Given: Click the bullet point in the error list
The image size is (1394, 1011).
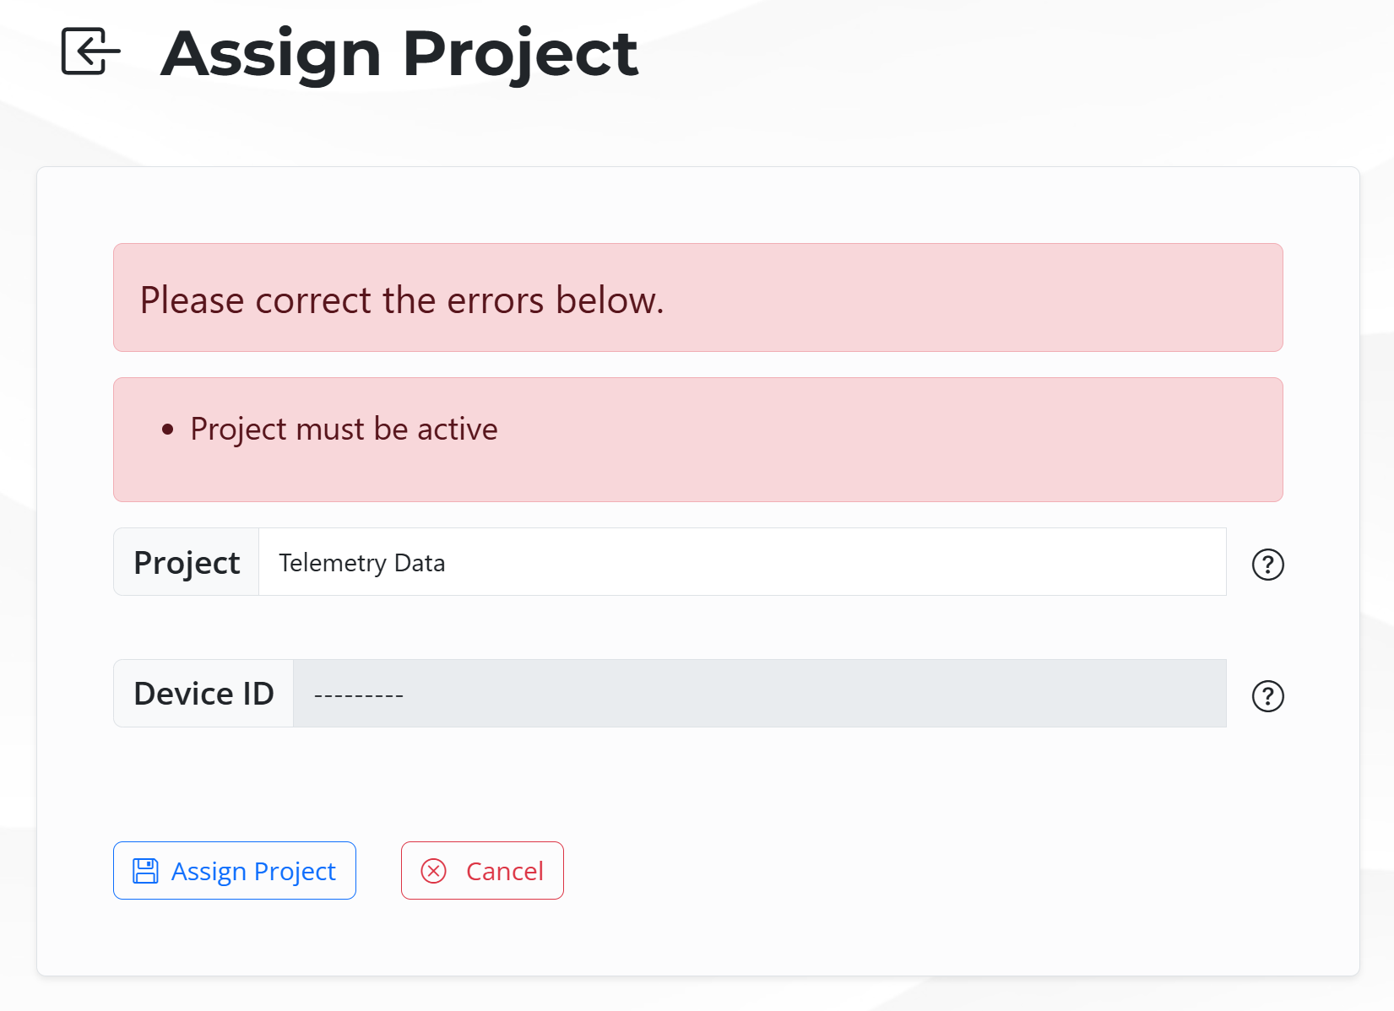Looking at the screenshot, I should pos(168,430).
